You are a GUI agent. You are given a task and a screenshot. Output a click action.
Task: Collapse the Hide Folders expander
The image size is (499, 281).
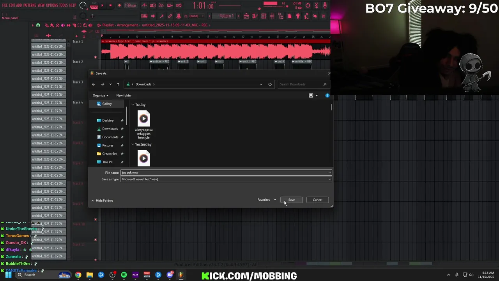[102, 201]
